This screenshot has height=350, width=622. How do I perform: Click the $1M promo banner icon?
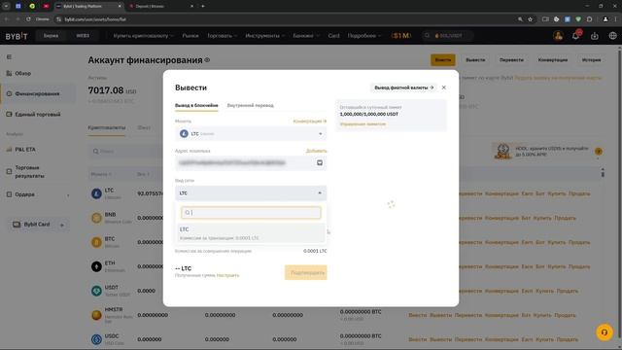[x=401, y=36]
